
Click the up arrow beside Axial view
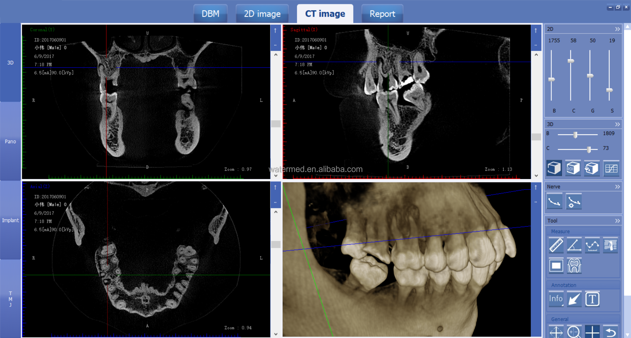275,187
